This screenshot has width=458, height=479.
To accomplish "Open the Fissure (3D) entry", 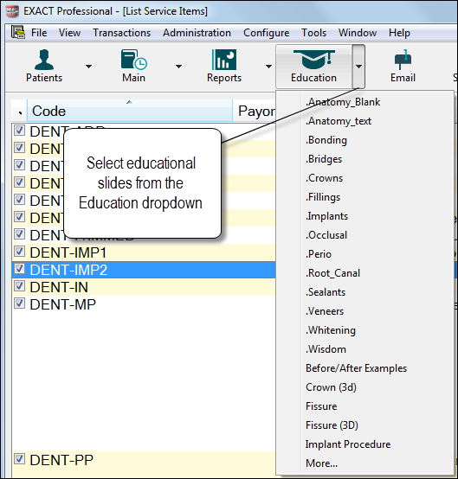I will click(x=332, y=425).
